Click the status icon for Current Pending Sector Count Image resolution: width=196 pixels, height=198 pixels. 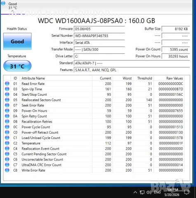(7, 154)
